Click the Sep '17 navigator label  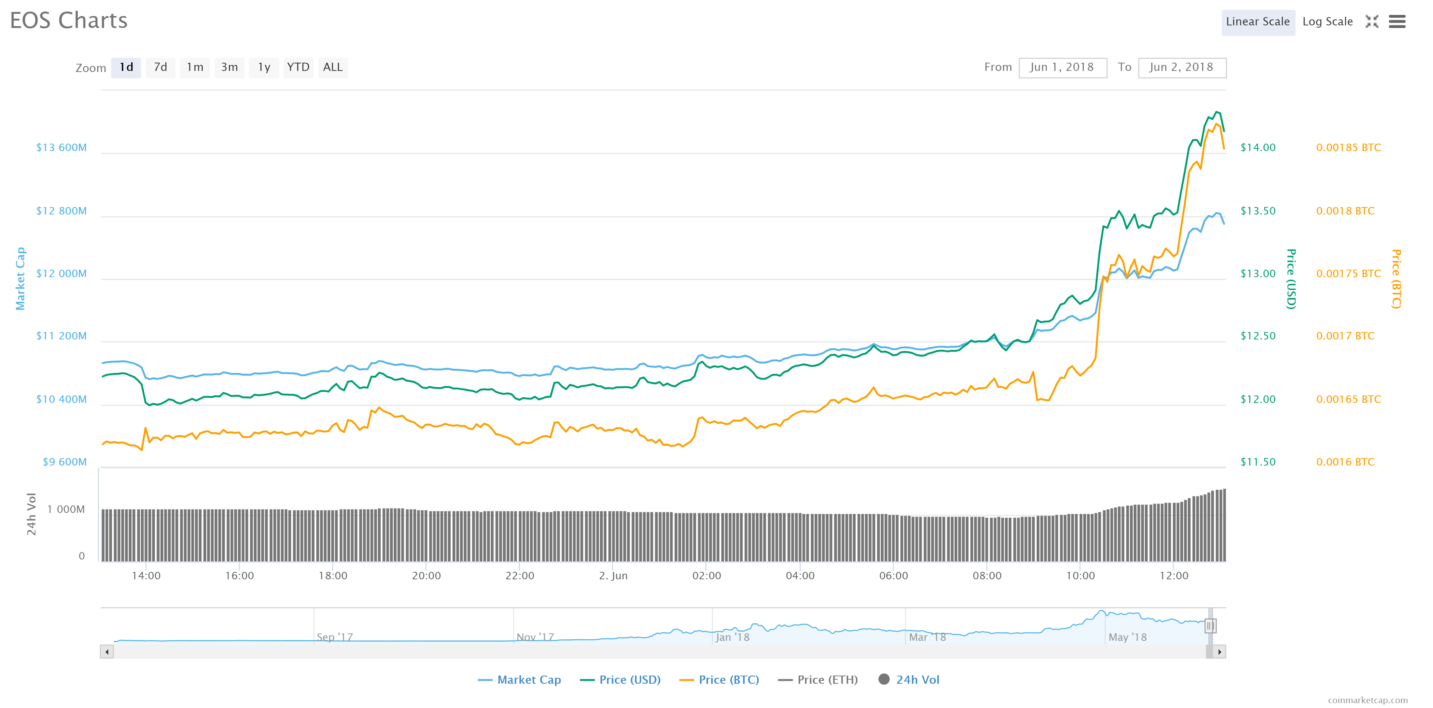click(x=335, y=637)
